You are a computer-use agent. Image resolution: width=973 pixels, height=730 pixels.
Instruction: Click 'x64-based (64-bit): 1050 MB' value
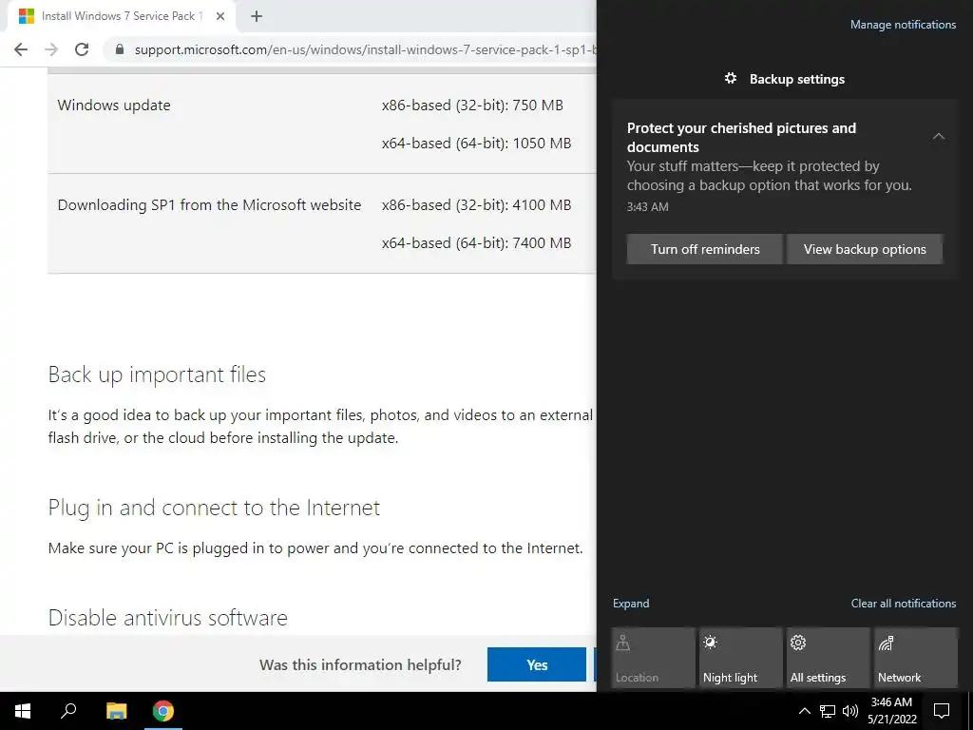477,144
